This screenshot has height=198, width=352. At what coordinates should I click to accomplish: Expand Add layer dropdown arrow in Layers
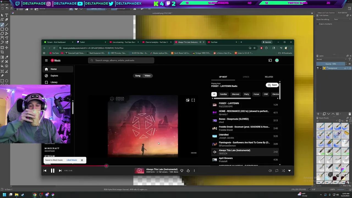pyautogui.click(x=321, y=114)
